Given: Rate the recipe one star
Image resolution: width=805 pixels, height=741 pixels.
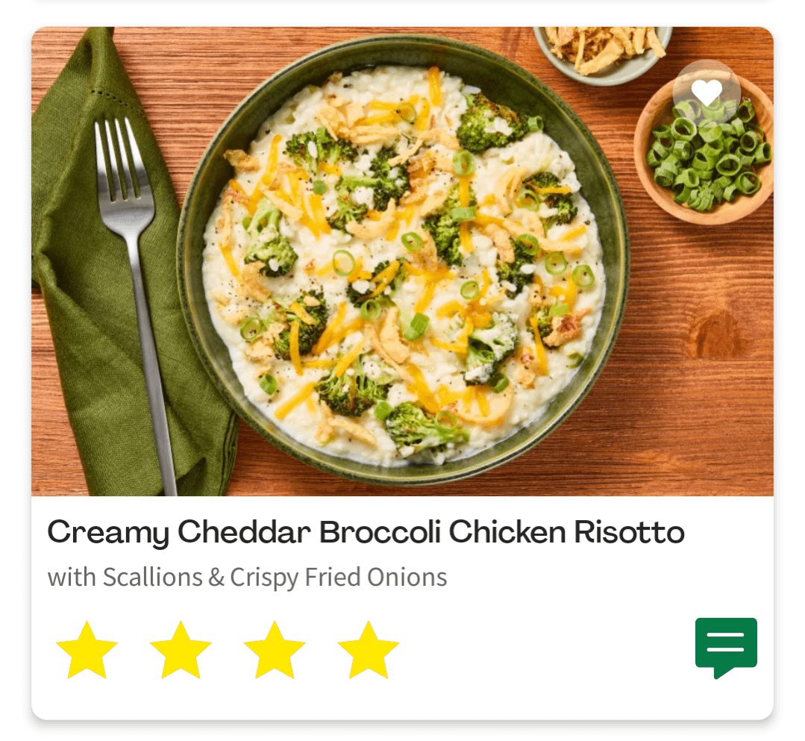Looking at the screenshot, I should [x=87, y=650].
